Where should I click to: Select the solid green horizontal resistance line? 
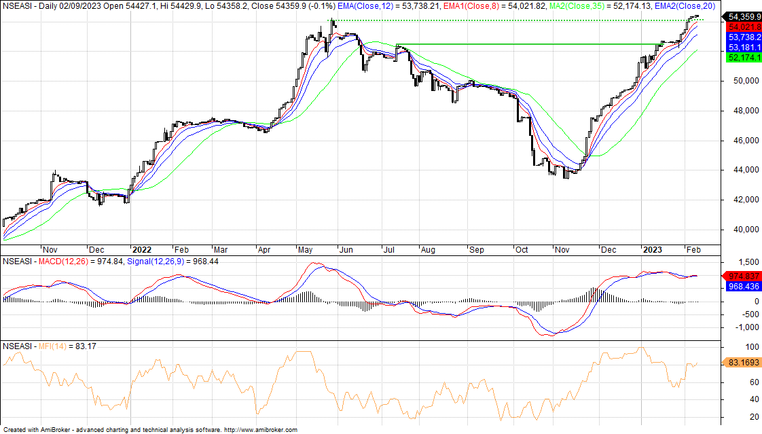(530, 44)
